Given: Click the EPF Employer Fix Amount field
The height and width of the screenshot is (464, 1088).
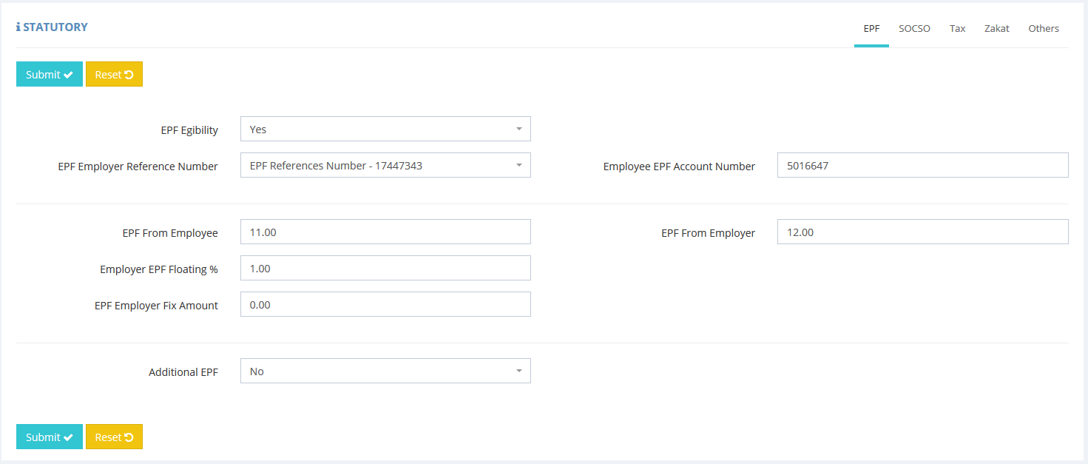Looking at the screenshot, I should [385, 305].
